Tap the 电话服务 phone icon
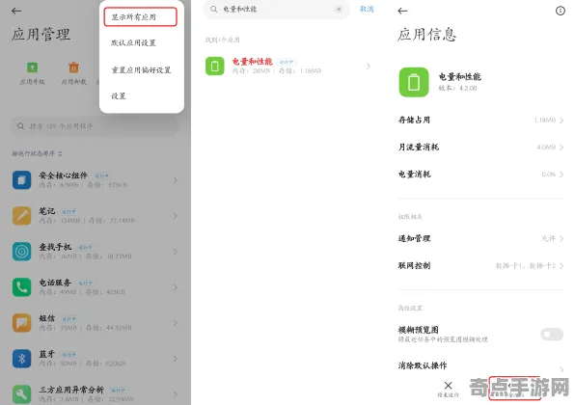The height and width of the screenshot is (405, 575). coord(21,287)
